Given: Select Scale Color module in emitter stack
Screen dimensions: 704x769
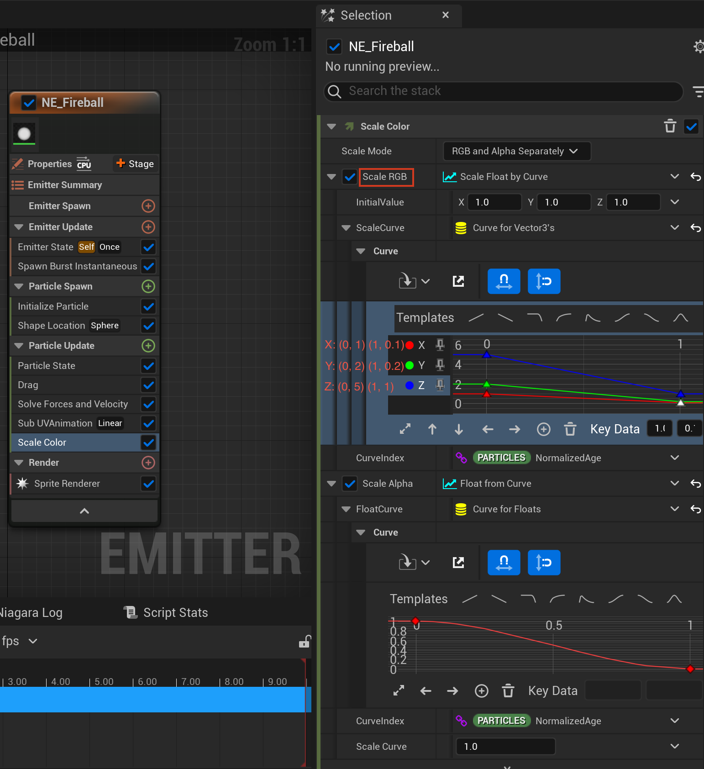Looking at the screenshot, I should [75, 442].
